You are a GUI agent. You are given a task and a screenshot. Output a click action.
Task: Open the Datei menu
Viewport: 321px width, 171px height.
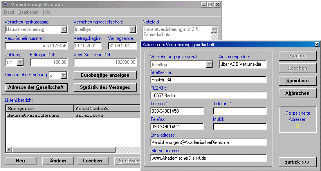9,12
